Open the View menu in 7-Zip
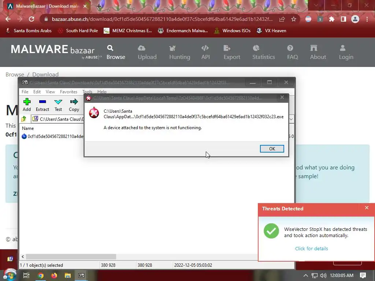The width and height of the screenshot is (375, 281). tap(50, 92)
